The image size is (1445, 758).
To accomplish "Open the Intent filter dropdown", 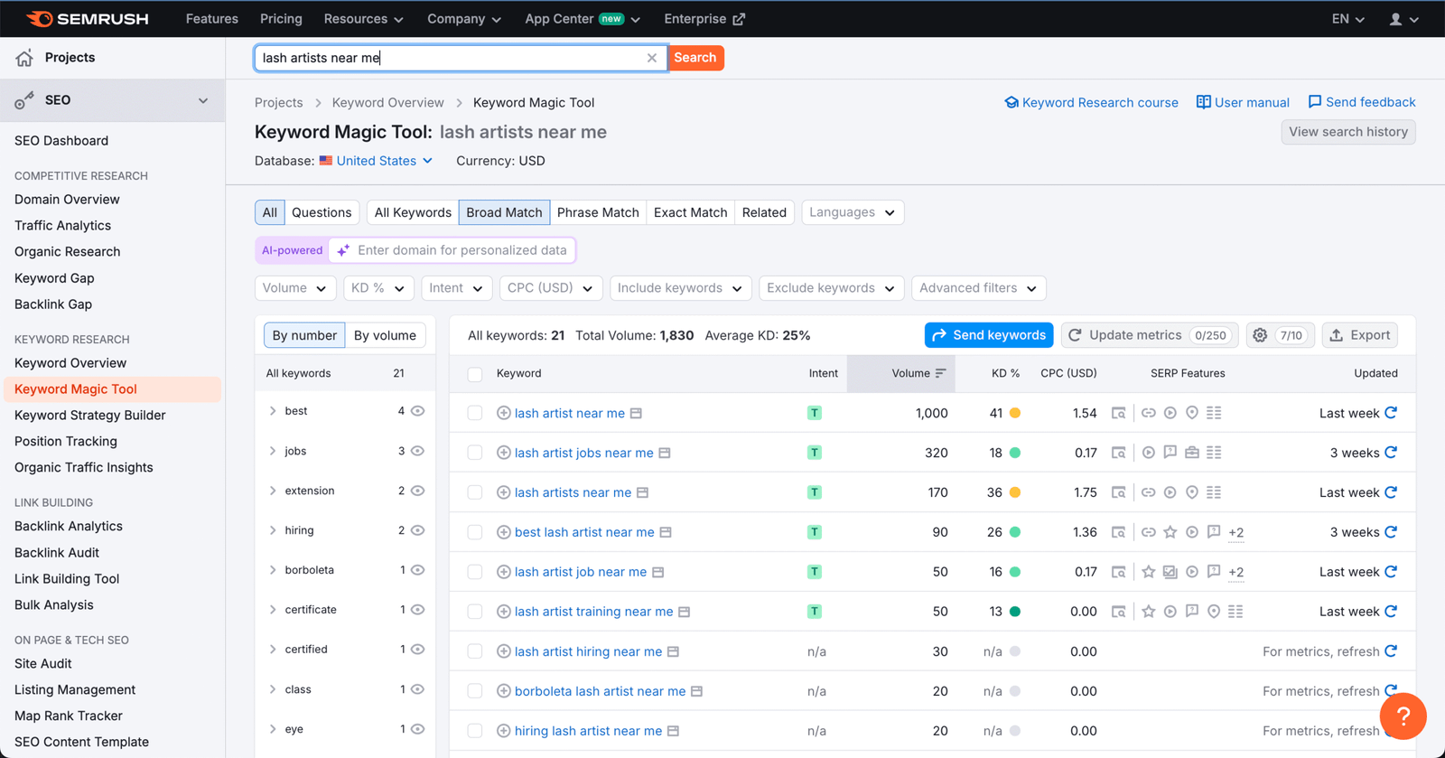I will pos(456,288).
